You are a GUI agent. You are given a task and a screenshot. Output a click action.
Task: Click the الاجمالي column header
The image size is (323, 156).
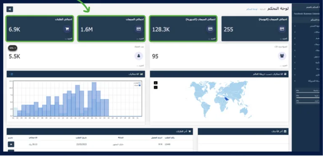click(33, 138)
